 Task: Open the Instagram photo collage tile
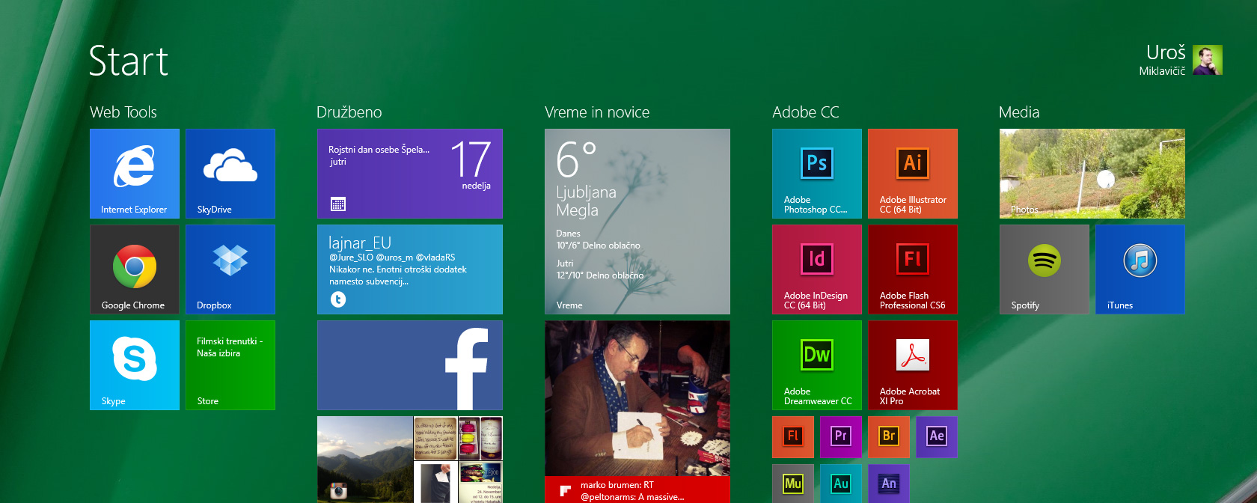(x=410, y=460)
